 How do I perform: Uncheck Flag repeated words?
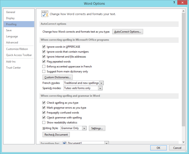point(44,61)
